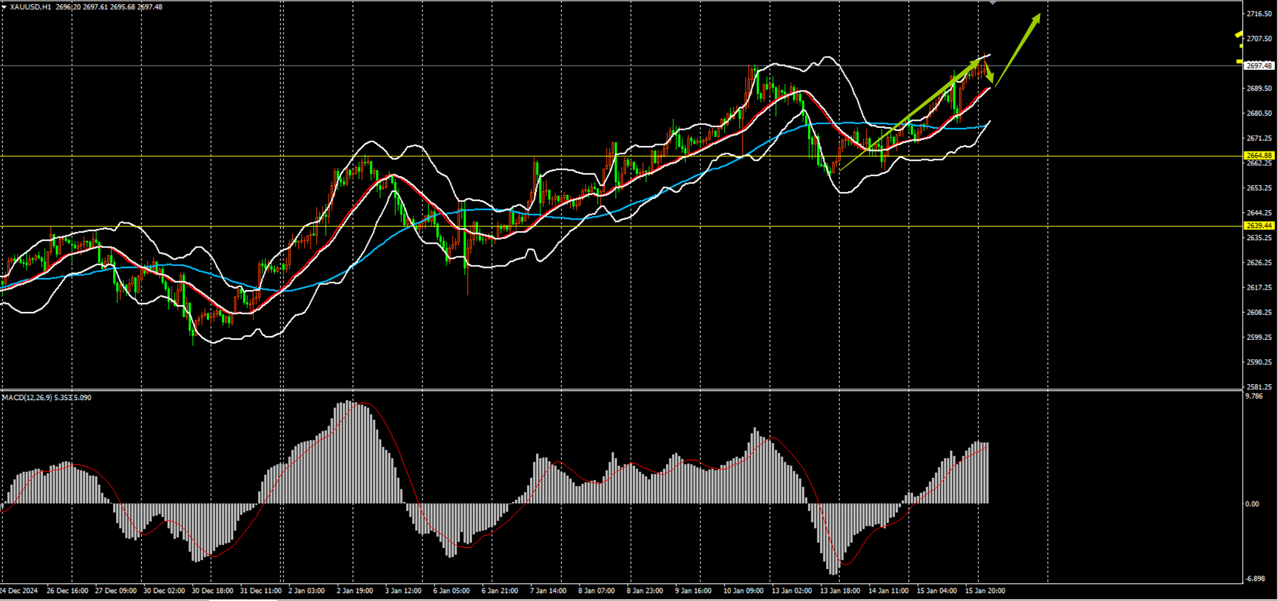Click the 2653.25 price scale label
Image resolution: width=1278 pixels, height=601 pixels.
(1259, 188)
